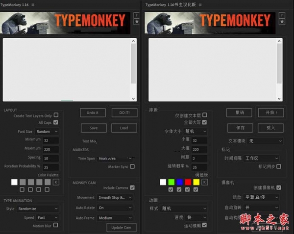Open the 样式 随机 dropdown

click(x=184, y=209)
